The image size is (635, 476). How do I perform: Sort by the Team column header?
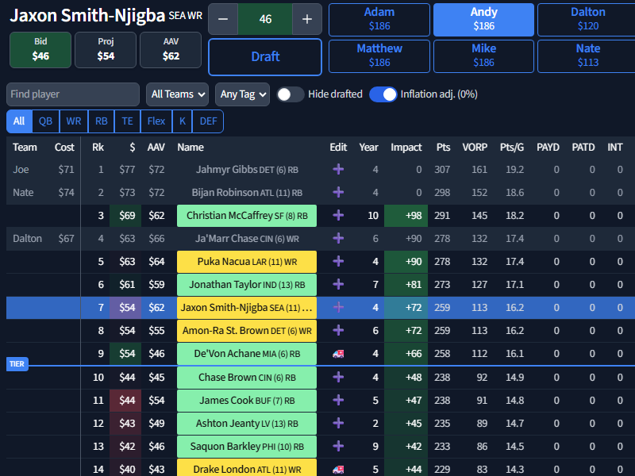pos(25,148)
